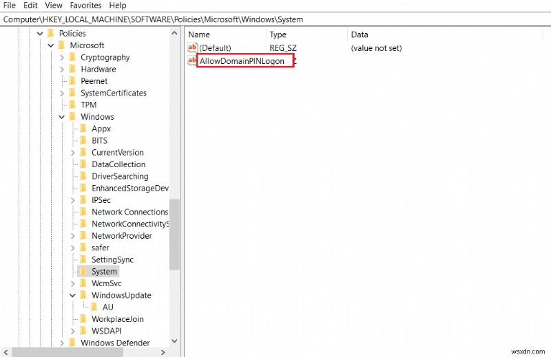Screen dimensions: 551x357
Task: Click the NetworkProvider folder icon
Action: [83, 236]
